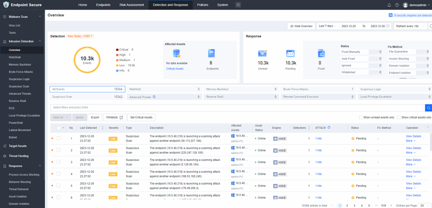The width and height of the screenshot is (432, 208).
Task: Switch to Risk Assessment tab
Action: 131,5
